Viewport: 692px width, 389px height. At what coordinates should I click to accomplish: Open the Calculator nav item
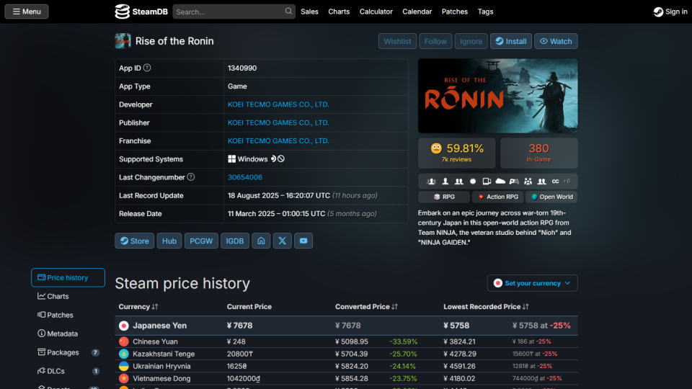tap(376, 12)
